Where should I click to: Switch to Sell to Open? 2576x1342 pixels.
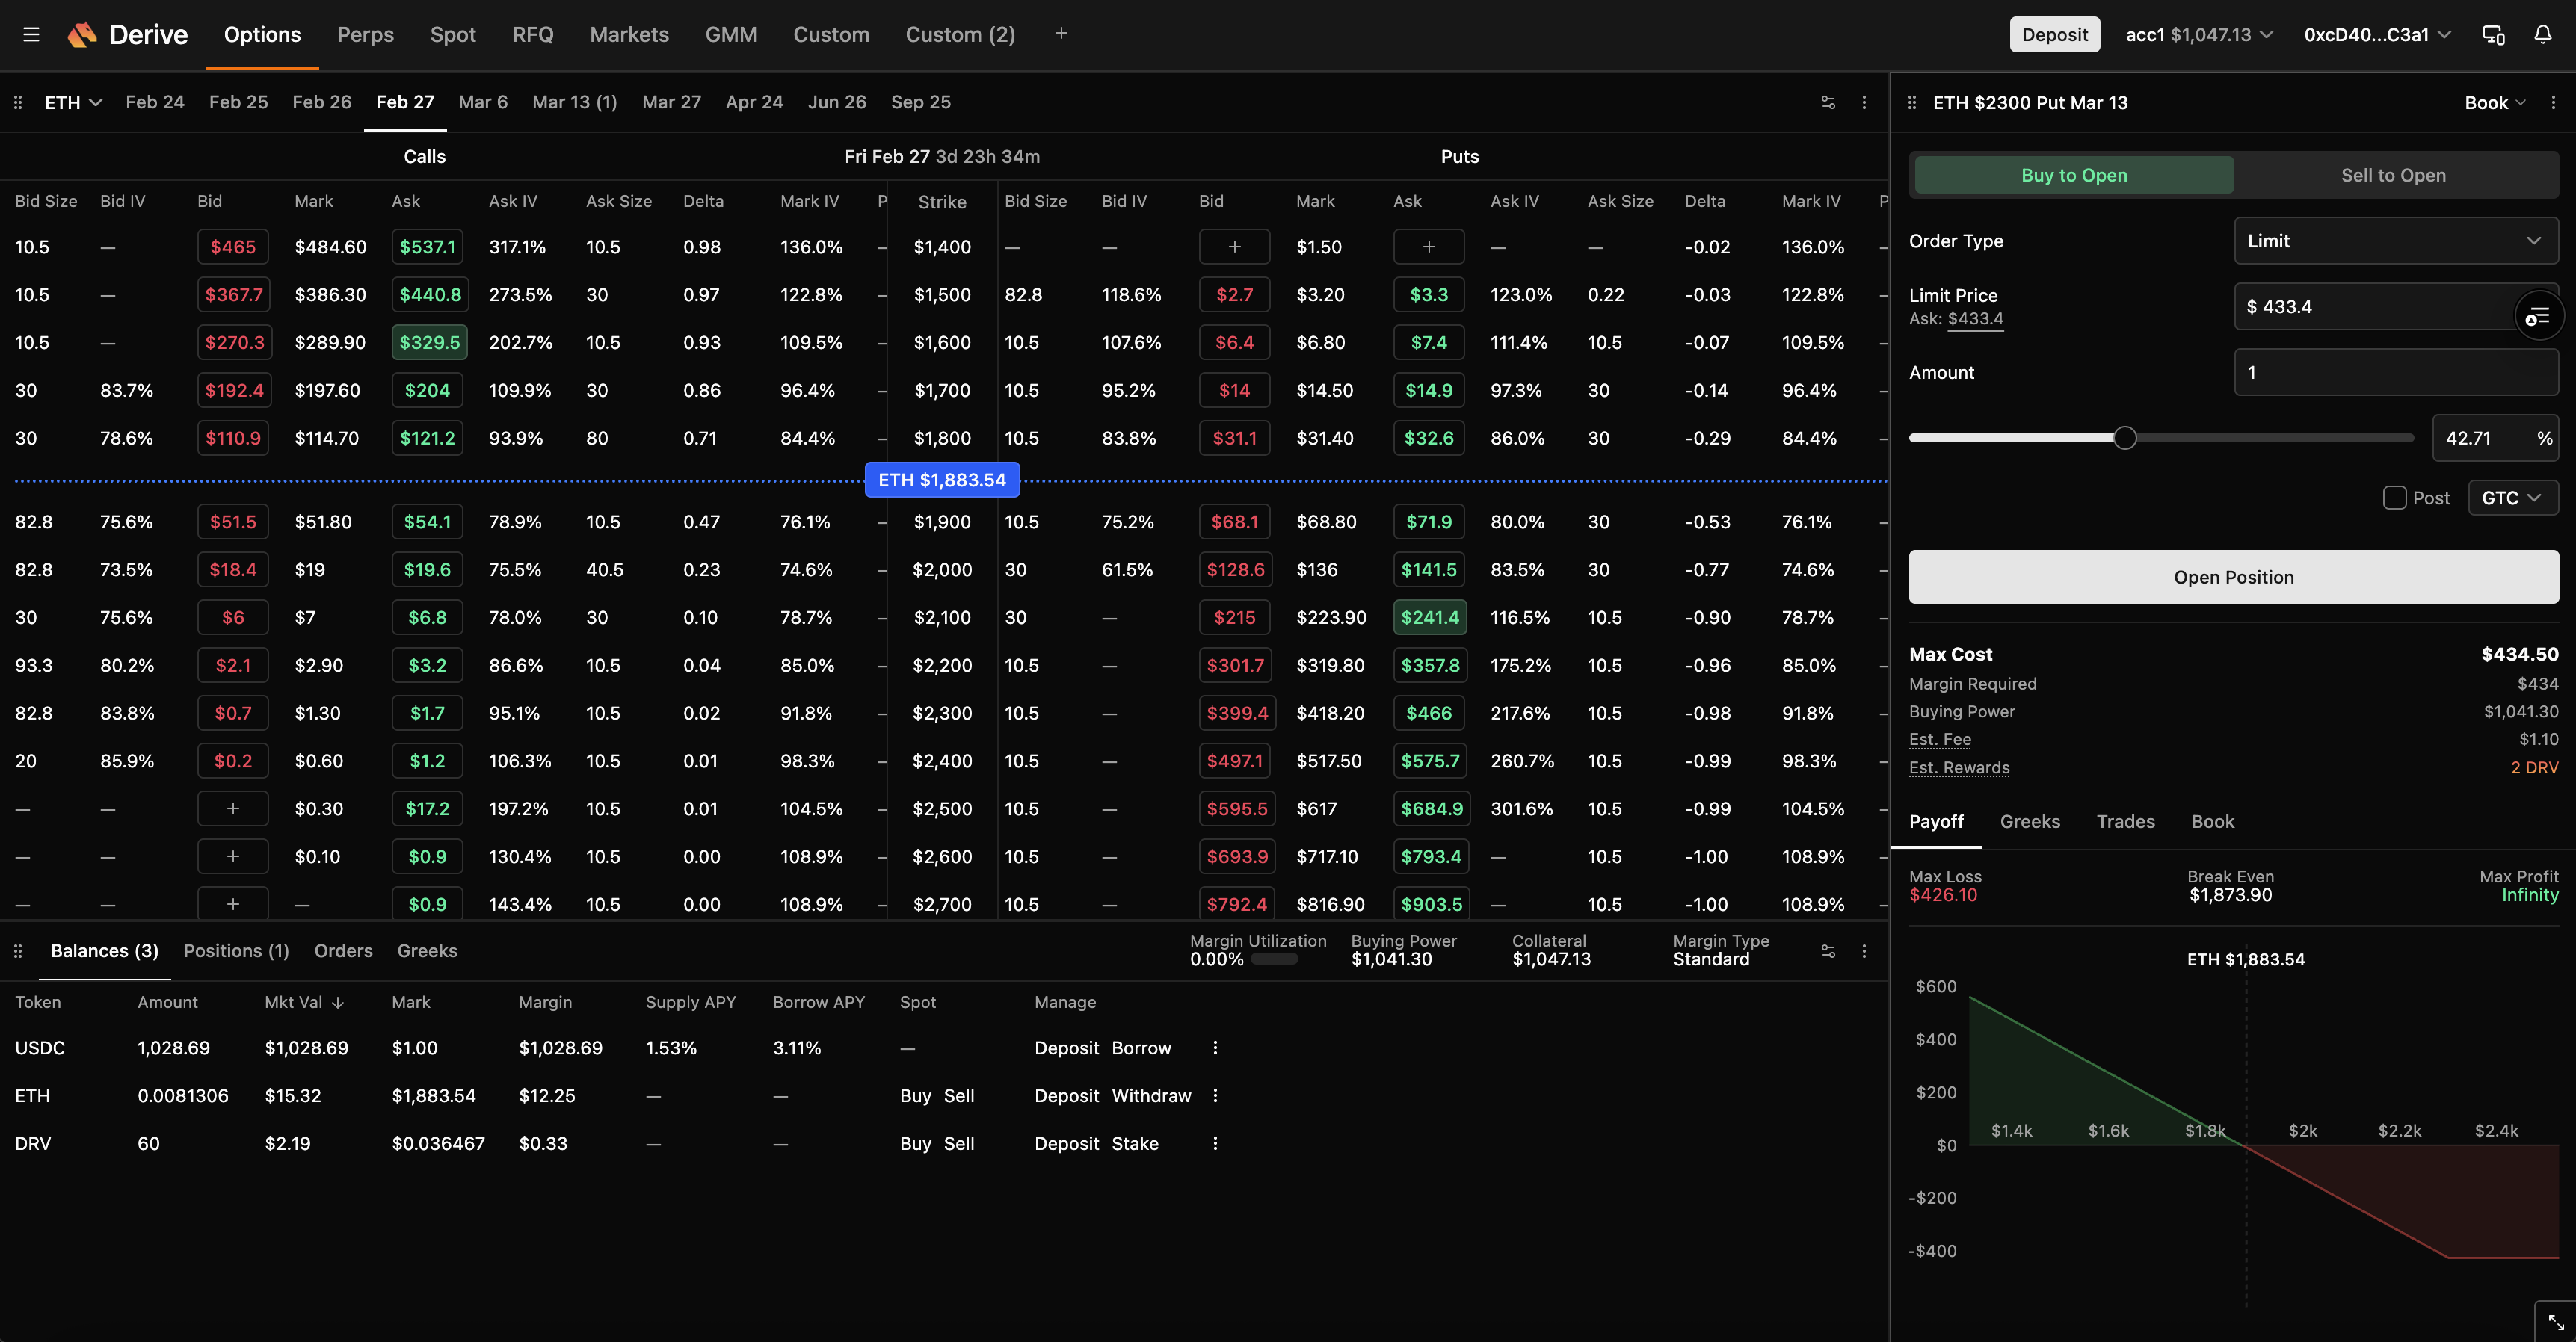coord(2392,175)
